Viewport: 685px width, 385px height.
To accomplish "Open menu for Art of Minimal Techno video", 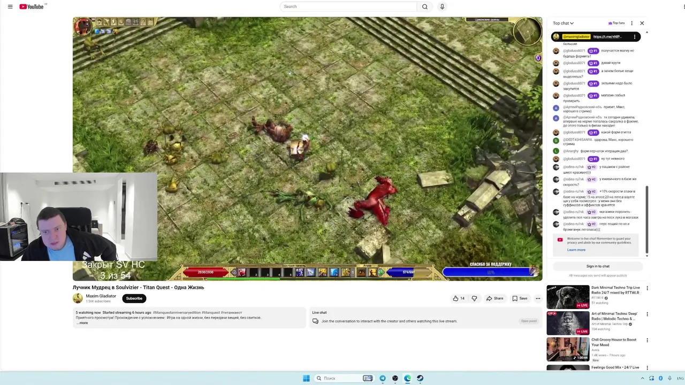I will [647, 314].
